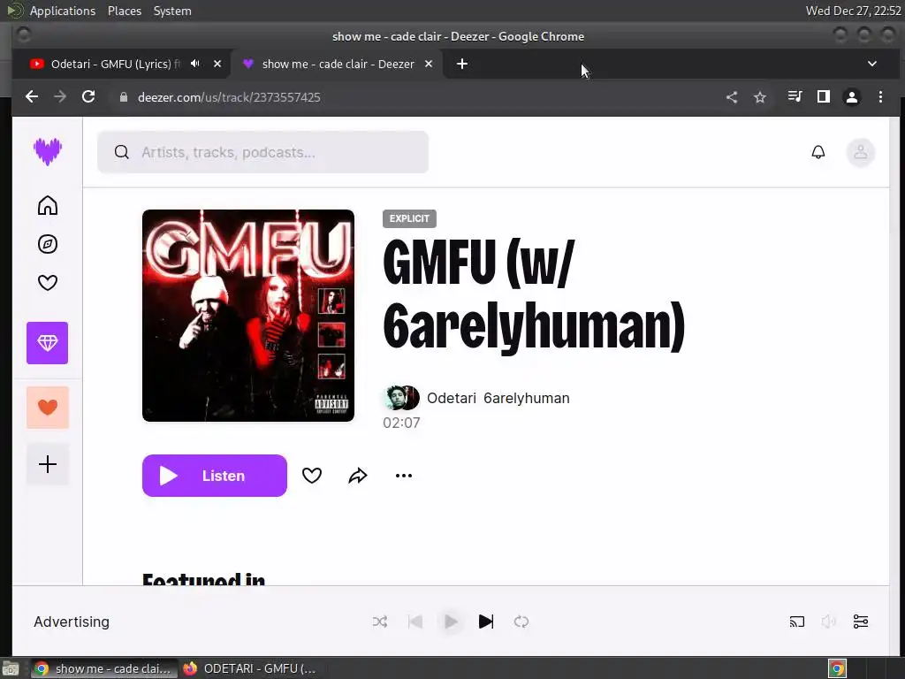Open the Applications menu
The image size is (905, 679).
click(63, 11)
